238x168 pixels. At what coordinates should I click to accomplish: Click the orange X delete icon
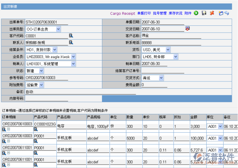(212, 13)
